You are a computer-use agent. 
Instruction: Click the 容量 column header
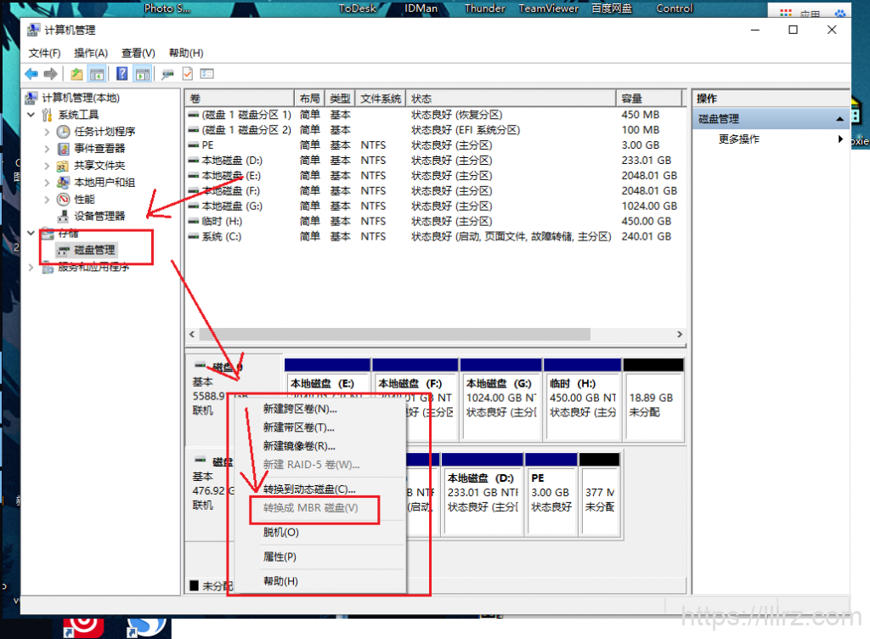point(631,99)
